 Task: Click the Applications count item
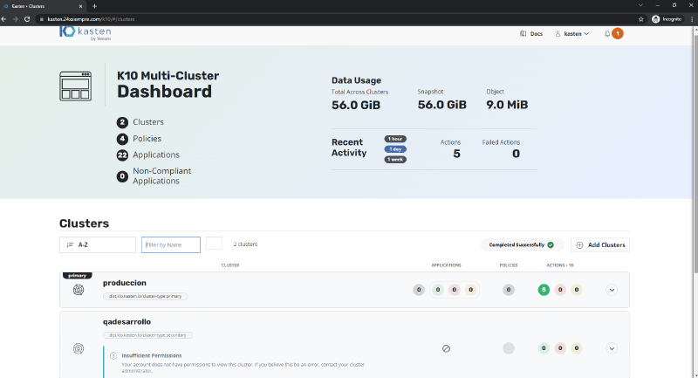pos(147,155)
